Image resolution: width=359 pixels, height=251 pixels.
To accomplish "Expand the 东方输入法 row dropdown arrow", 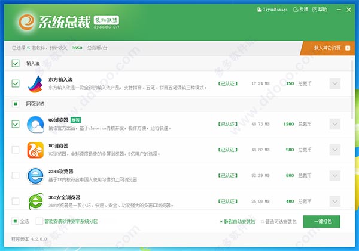I will tap(335, 83).
